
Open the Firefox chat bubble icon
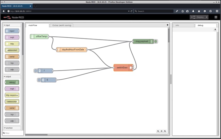[x=205, y=11]
